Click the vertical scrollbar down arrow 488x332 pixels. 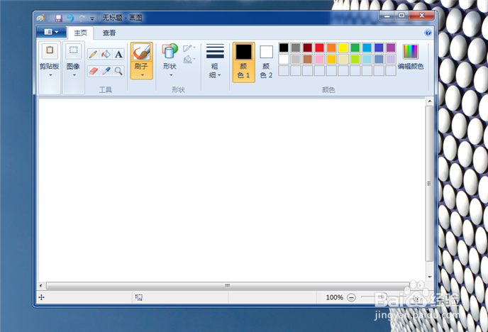[x=430, y=277]
